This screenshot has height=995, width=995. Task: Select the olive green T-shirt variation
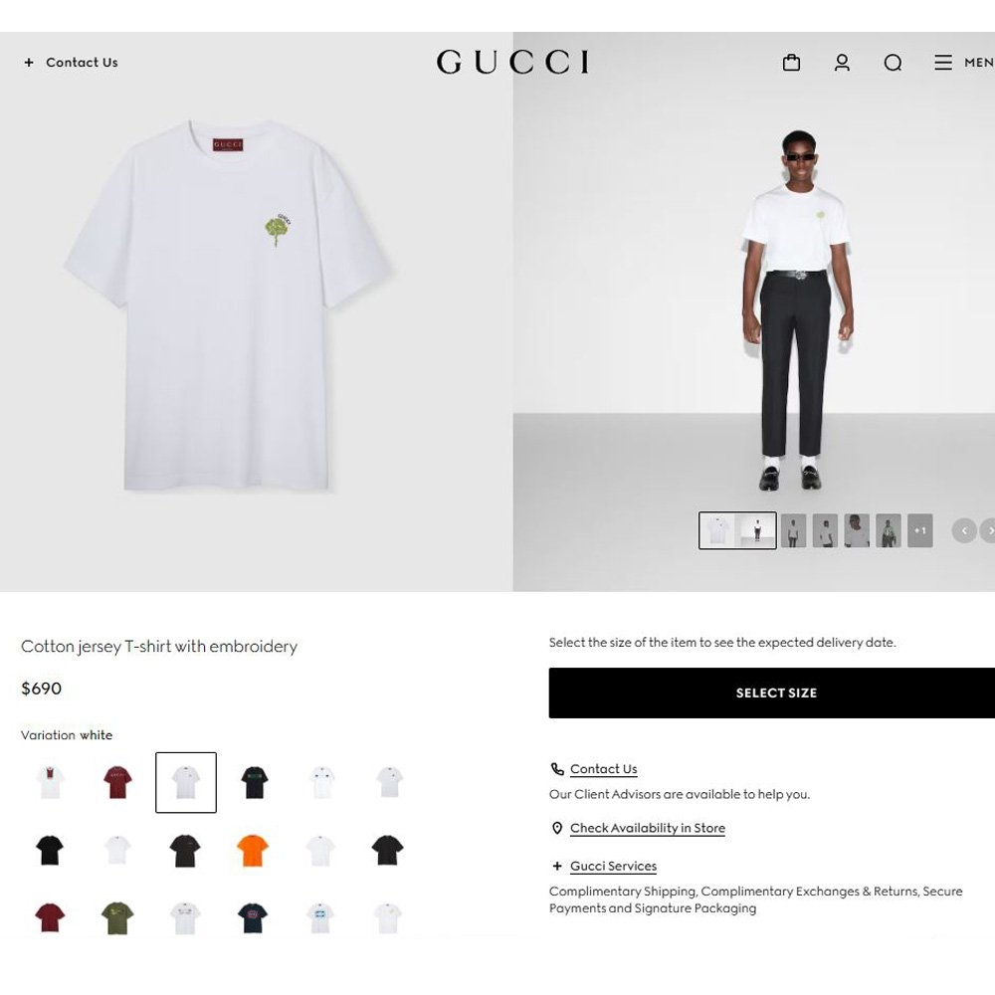(x=117, y=917)
